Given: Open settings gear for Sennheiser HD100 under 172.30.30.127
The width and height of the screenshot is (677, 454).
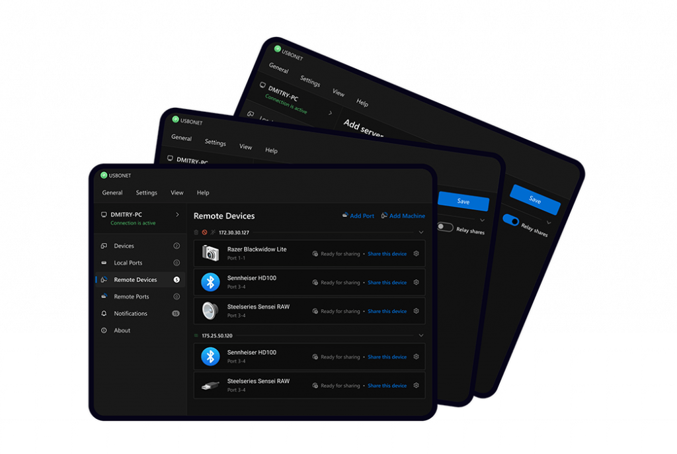Looking at the screenshot, I should [417, 283].
